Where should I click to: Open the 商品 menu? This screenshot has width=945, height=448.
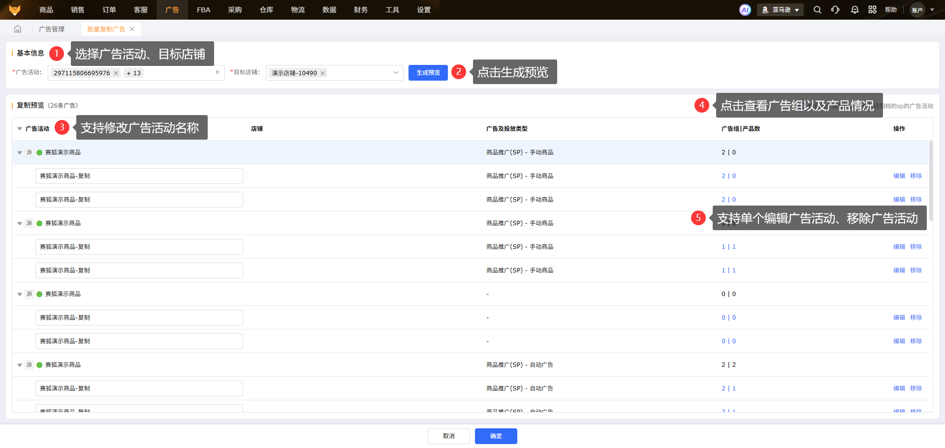click(x=46, y=10)
